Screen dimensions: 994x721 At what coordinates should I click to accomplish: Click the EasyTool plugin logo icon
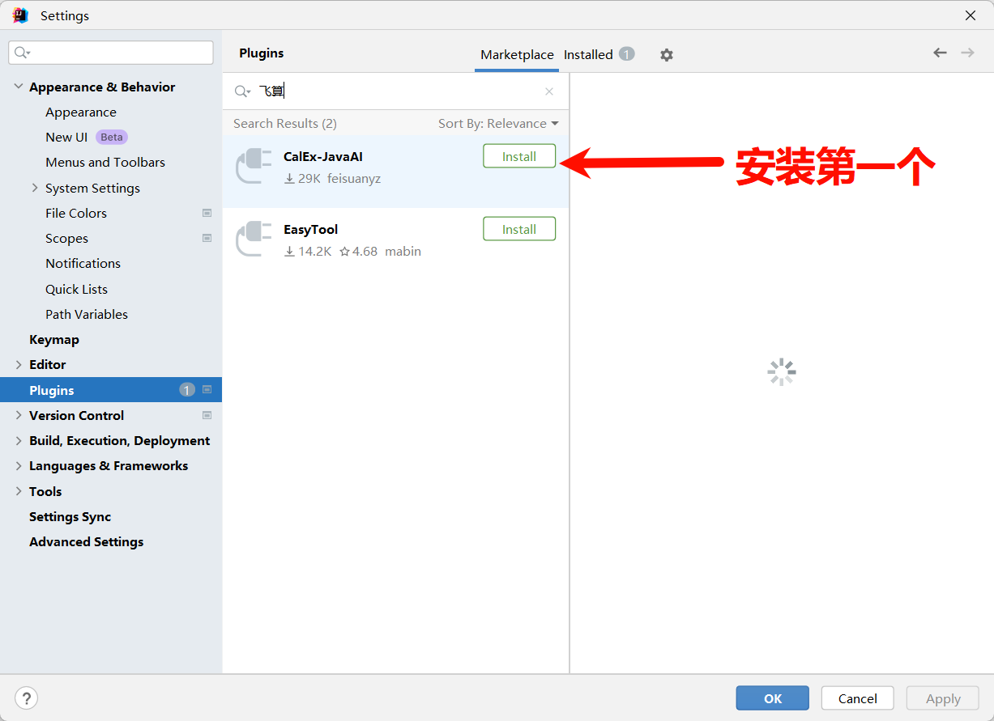point(253,239)
